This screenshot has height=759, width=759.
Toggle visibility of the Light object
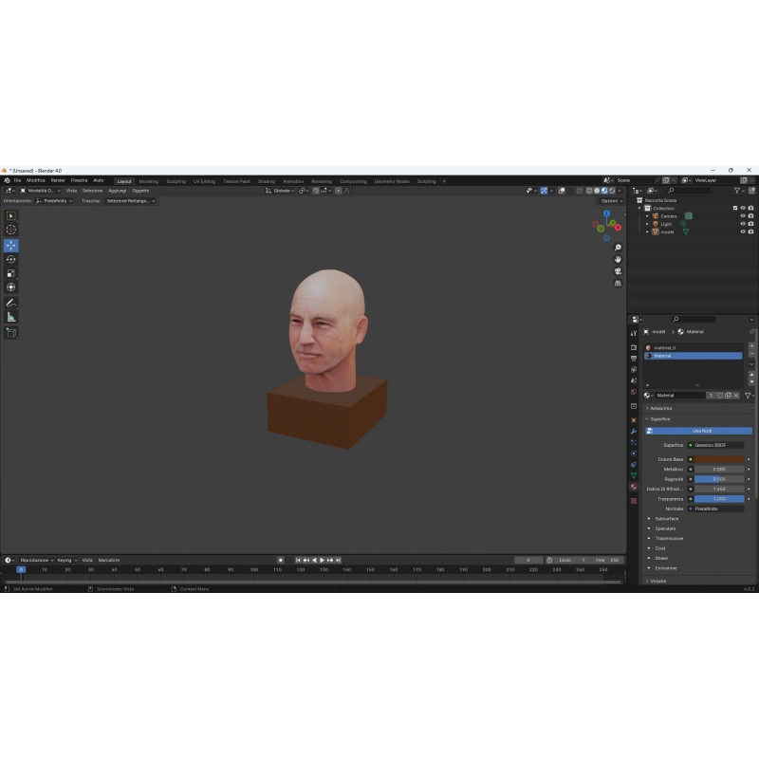743,224
